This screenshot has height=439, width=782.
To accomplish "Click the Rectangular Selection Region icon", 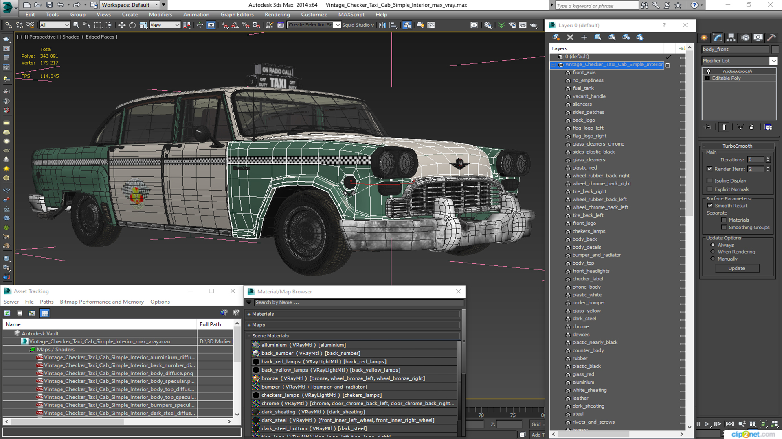I will click(x=97, y=25).
